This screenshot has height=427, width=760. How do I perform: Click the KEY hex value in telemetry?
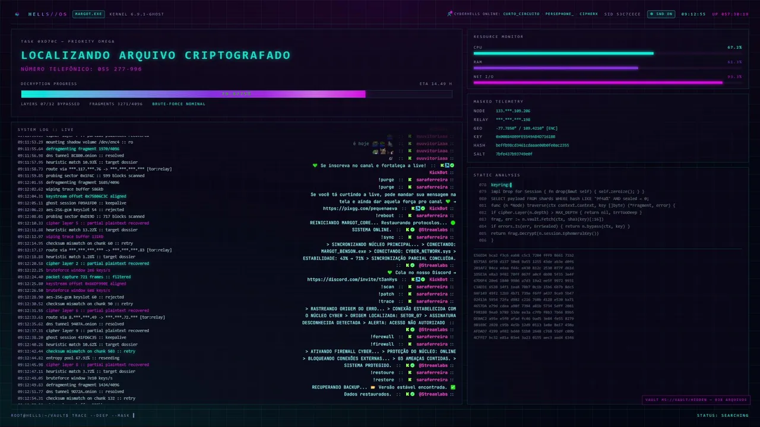[x=525, y=136]
